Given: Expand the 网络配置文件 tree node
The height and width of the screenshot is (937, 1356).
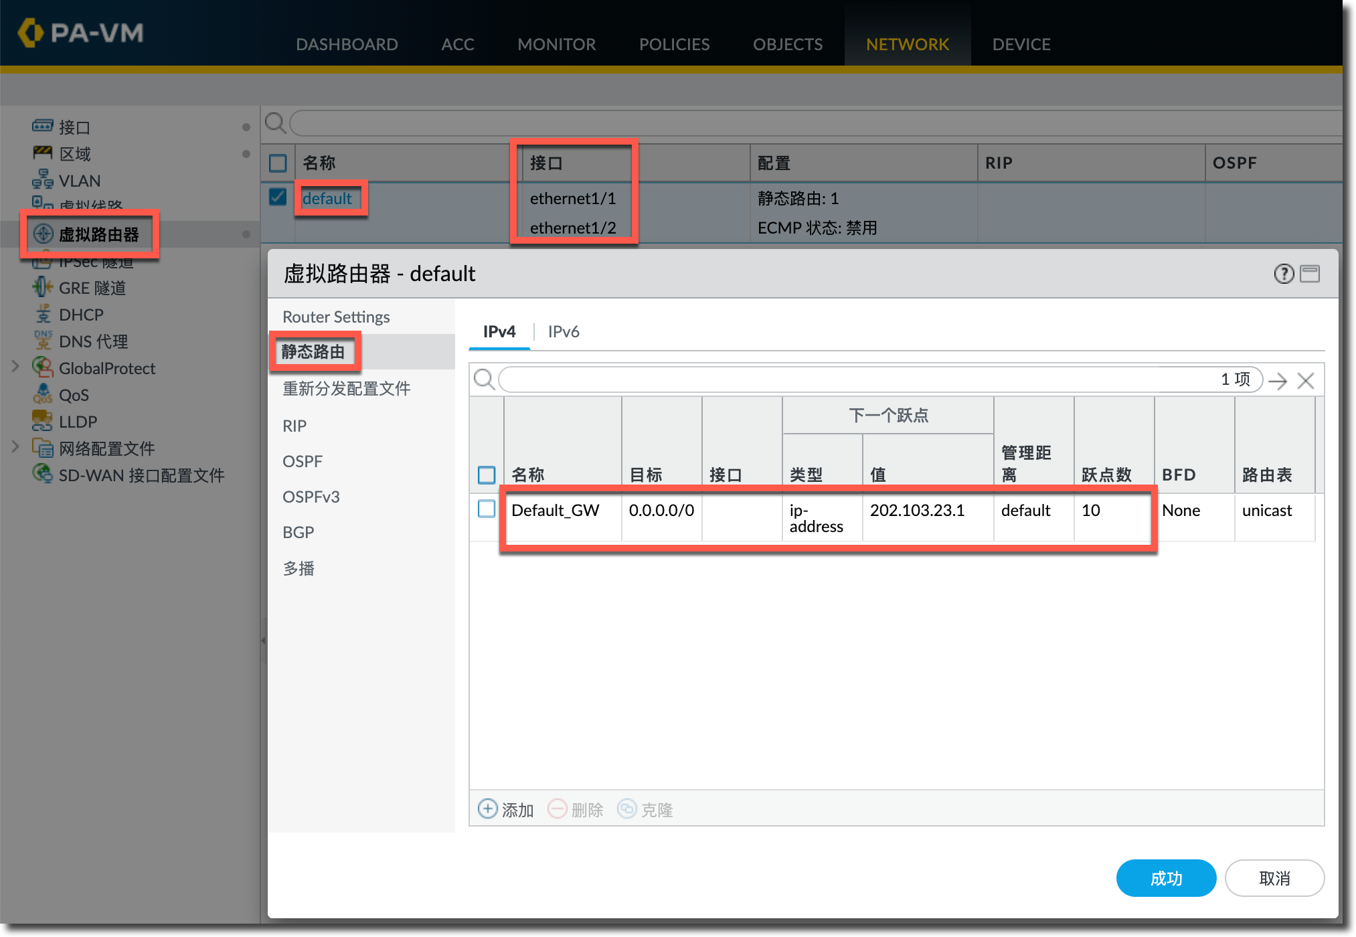Looking at the screenshot, I should click(15, 446).
